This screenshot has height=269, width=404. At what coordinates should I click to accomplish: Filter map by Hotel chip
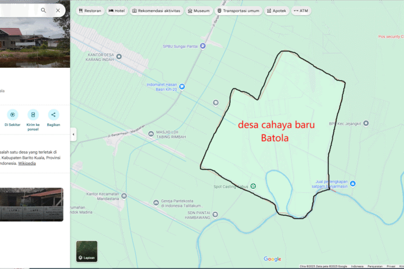coord(117,11)
